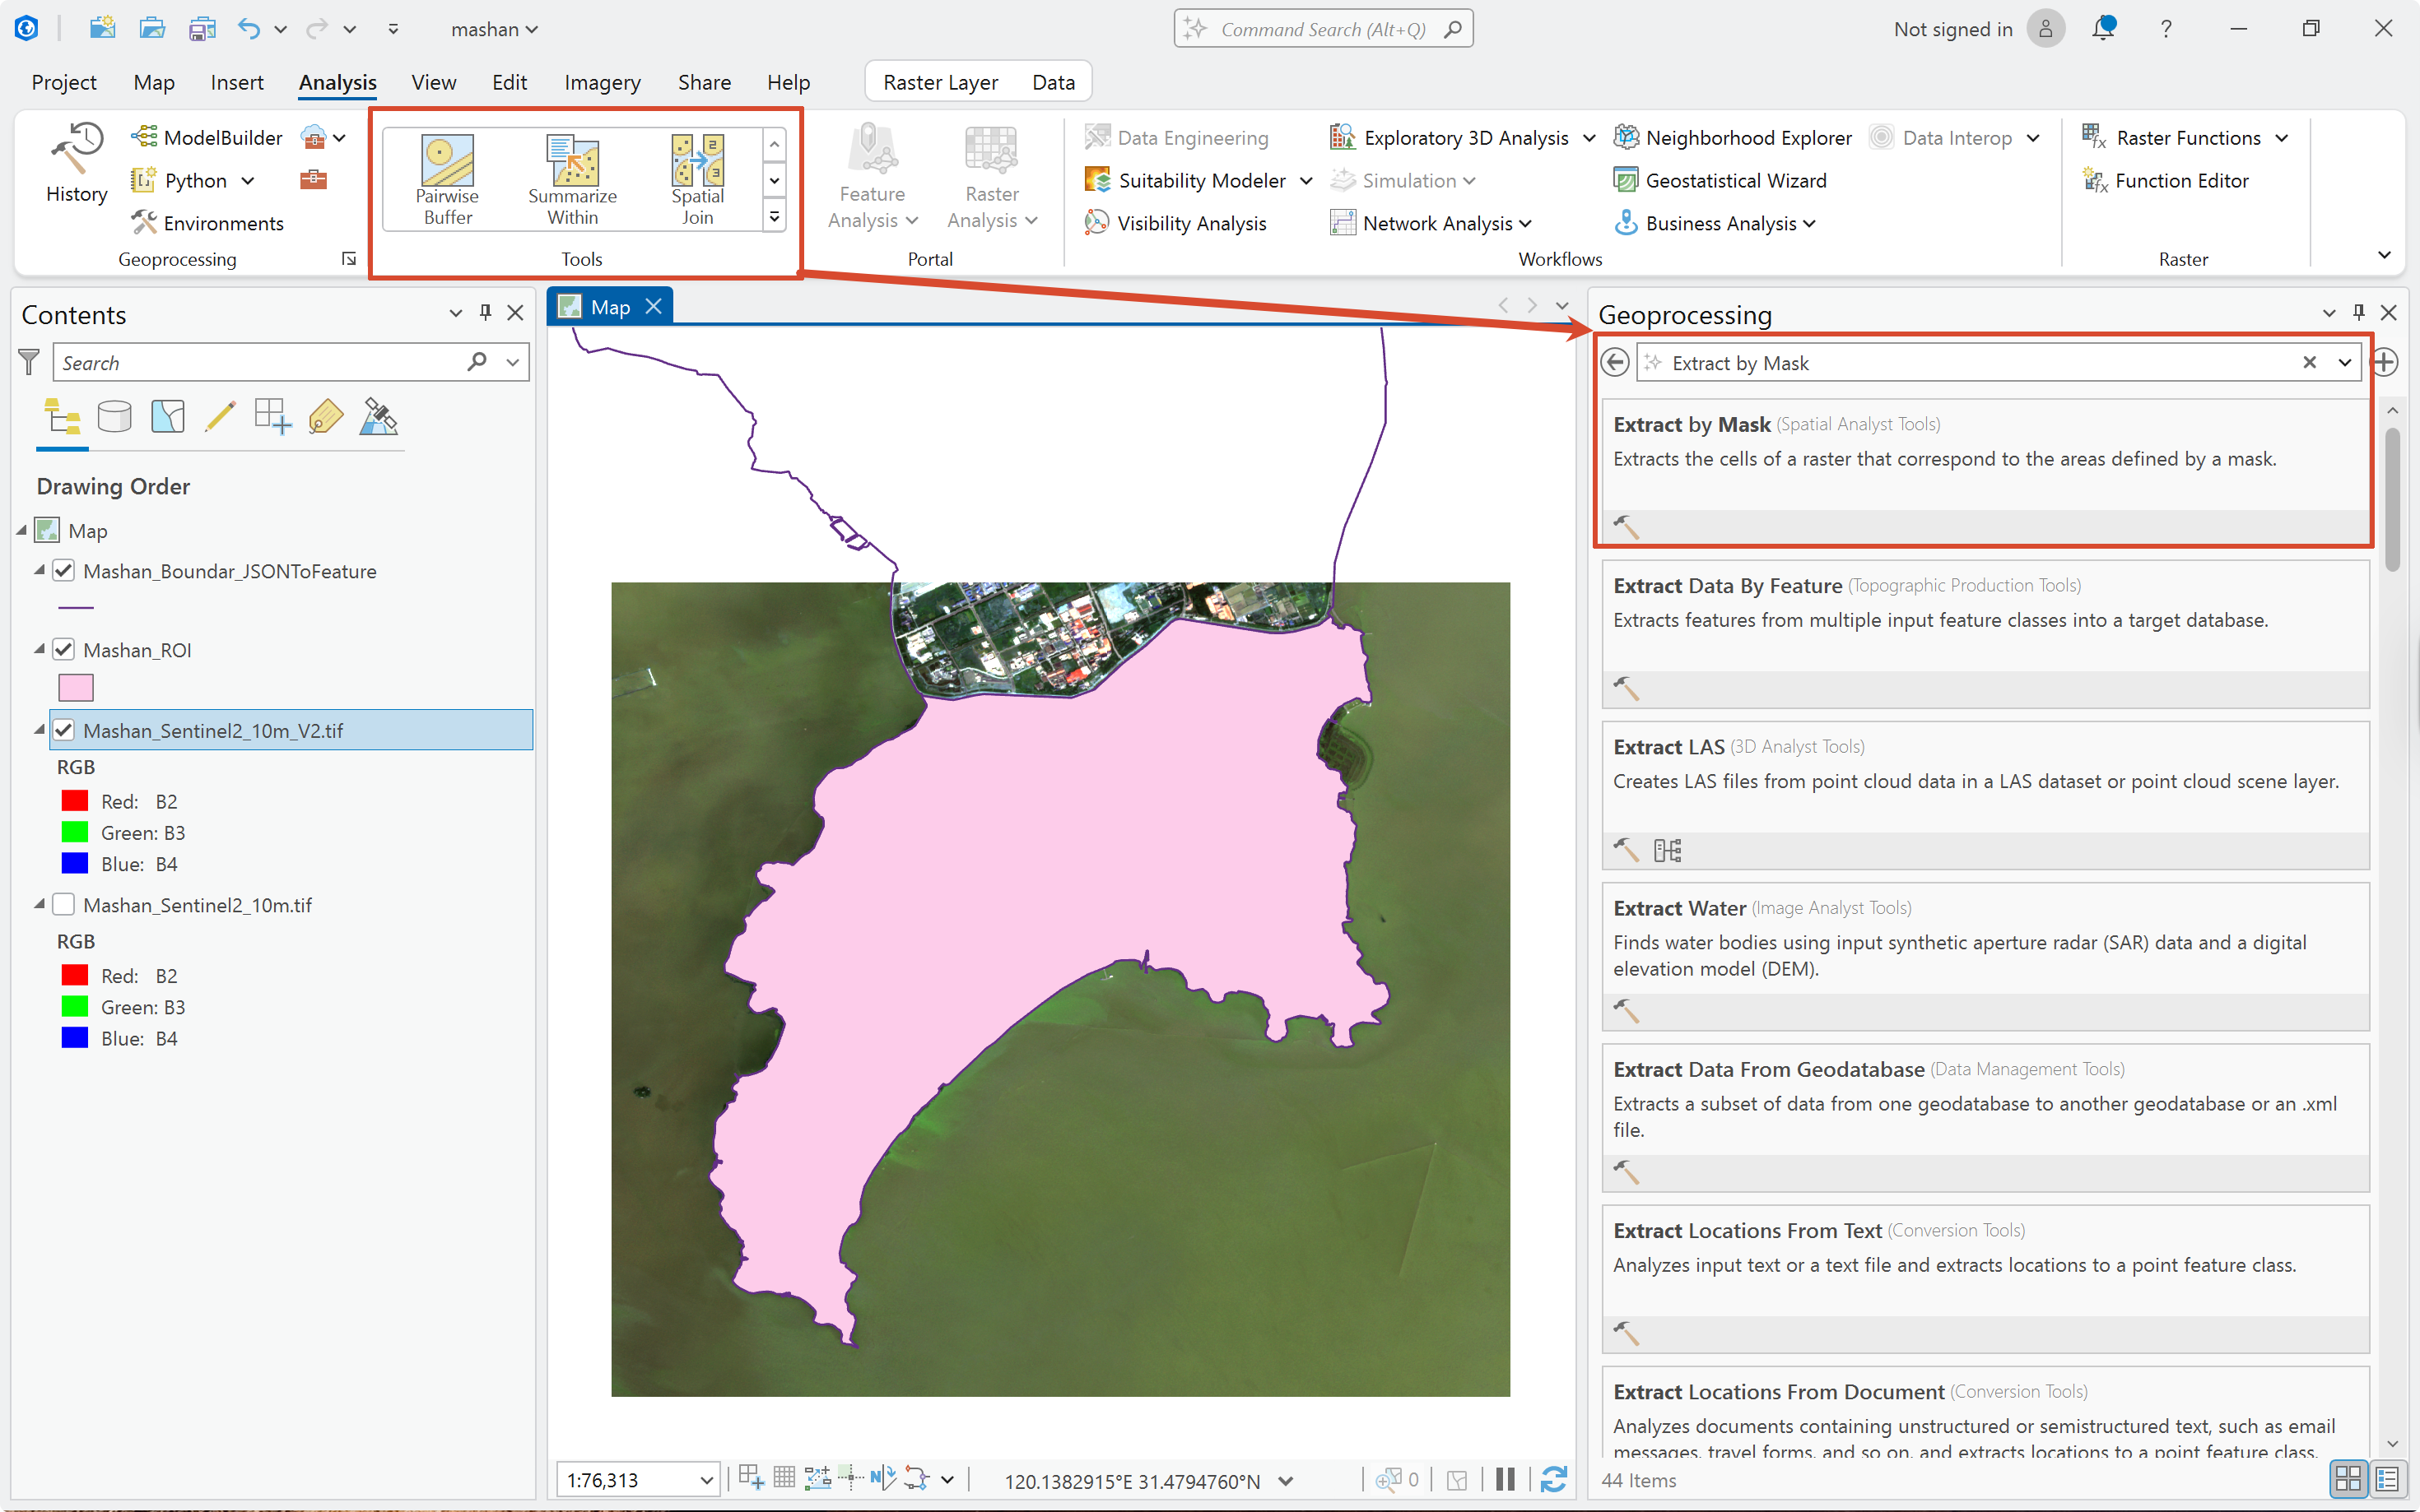Switch to the Imagery ribbon tab
The image size is (2420, 1512).
tap(603, 82)
